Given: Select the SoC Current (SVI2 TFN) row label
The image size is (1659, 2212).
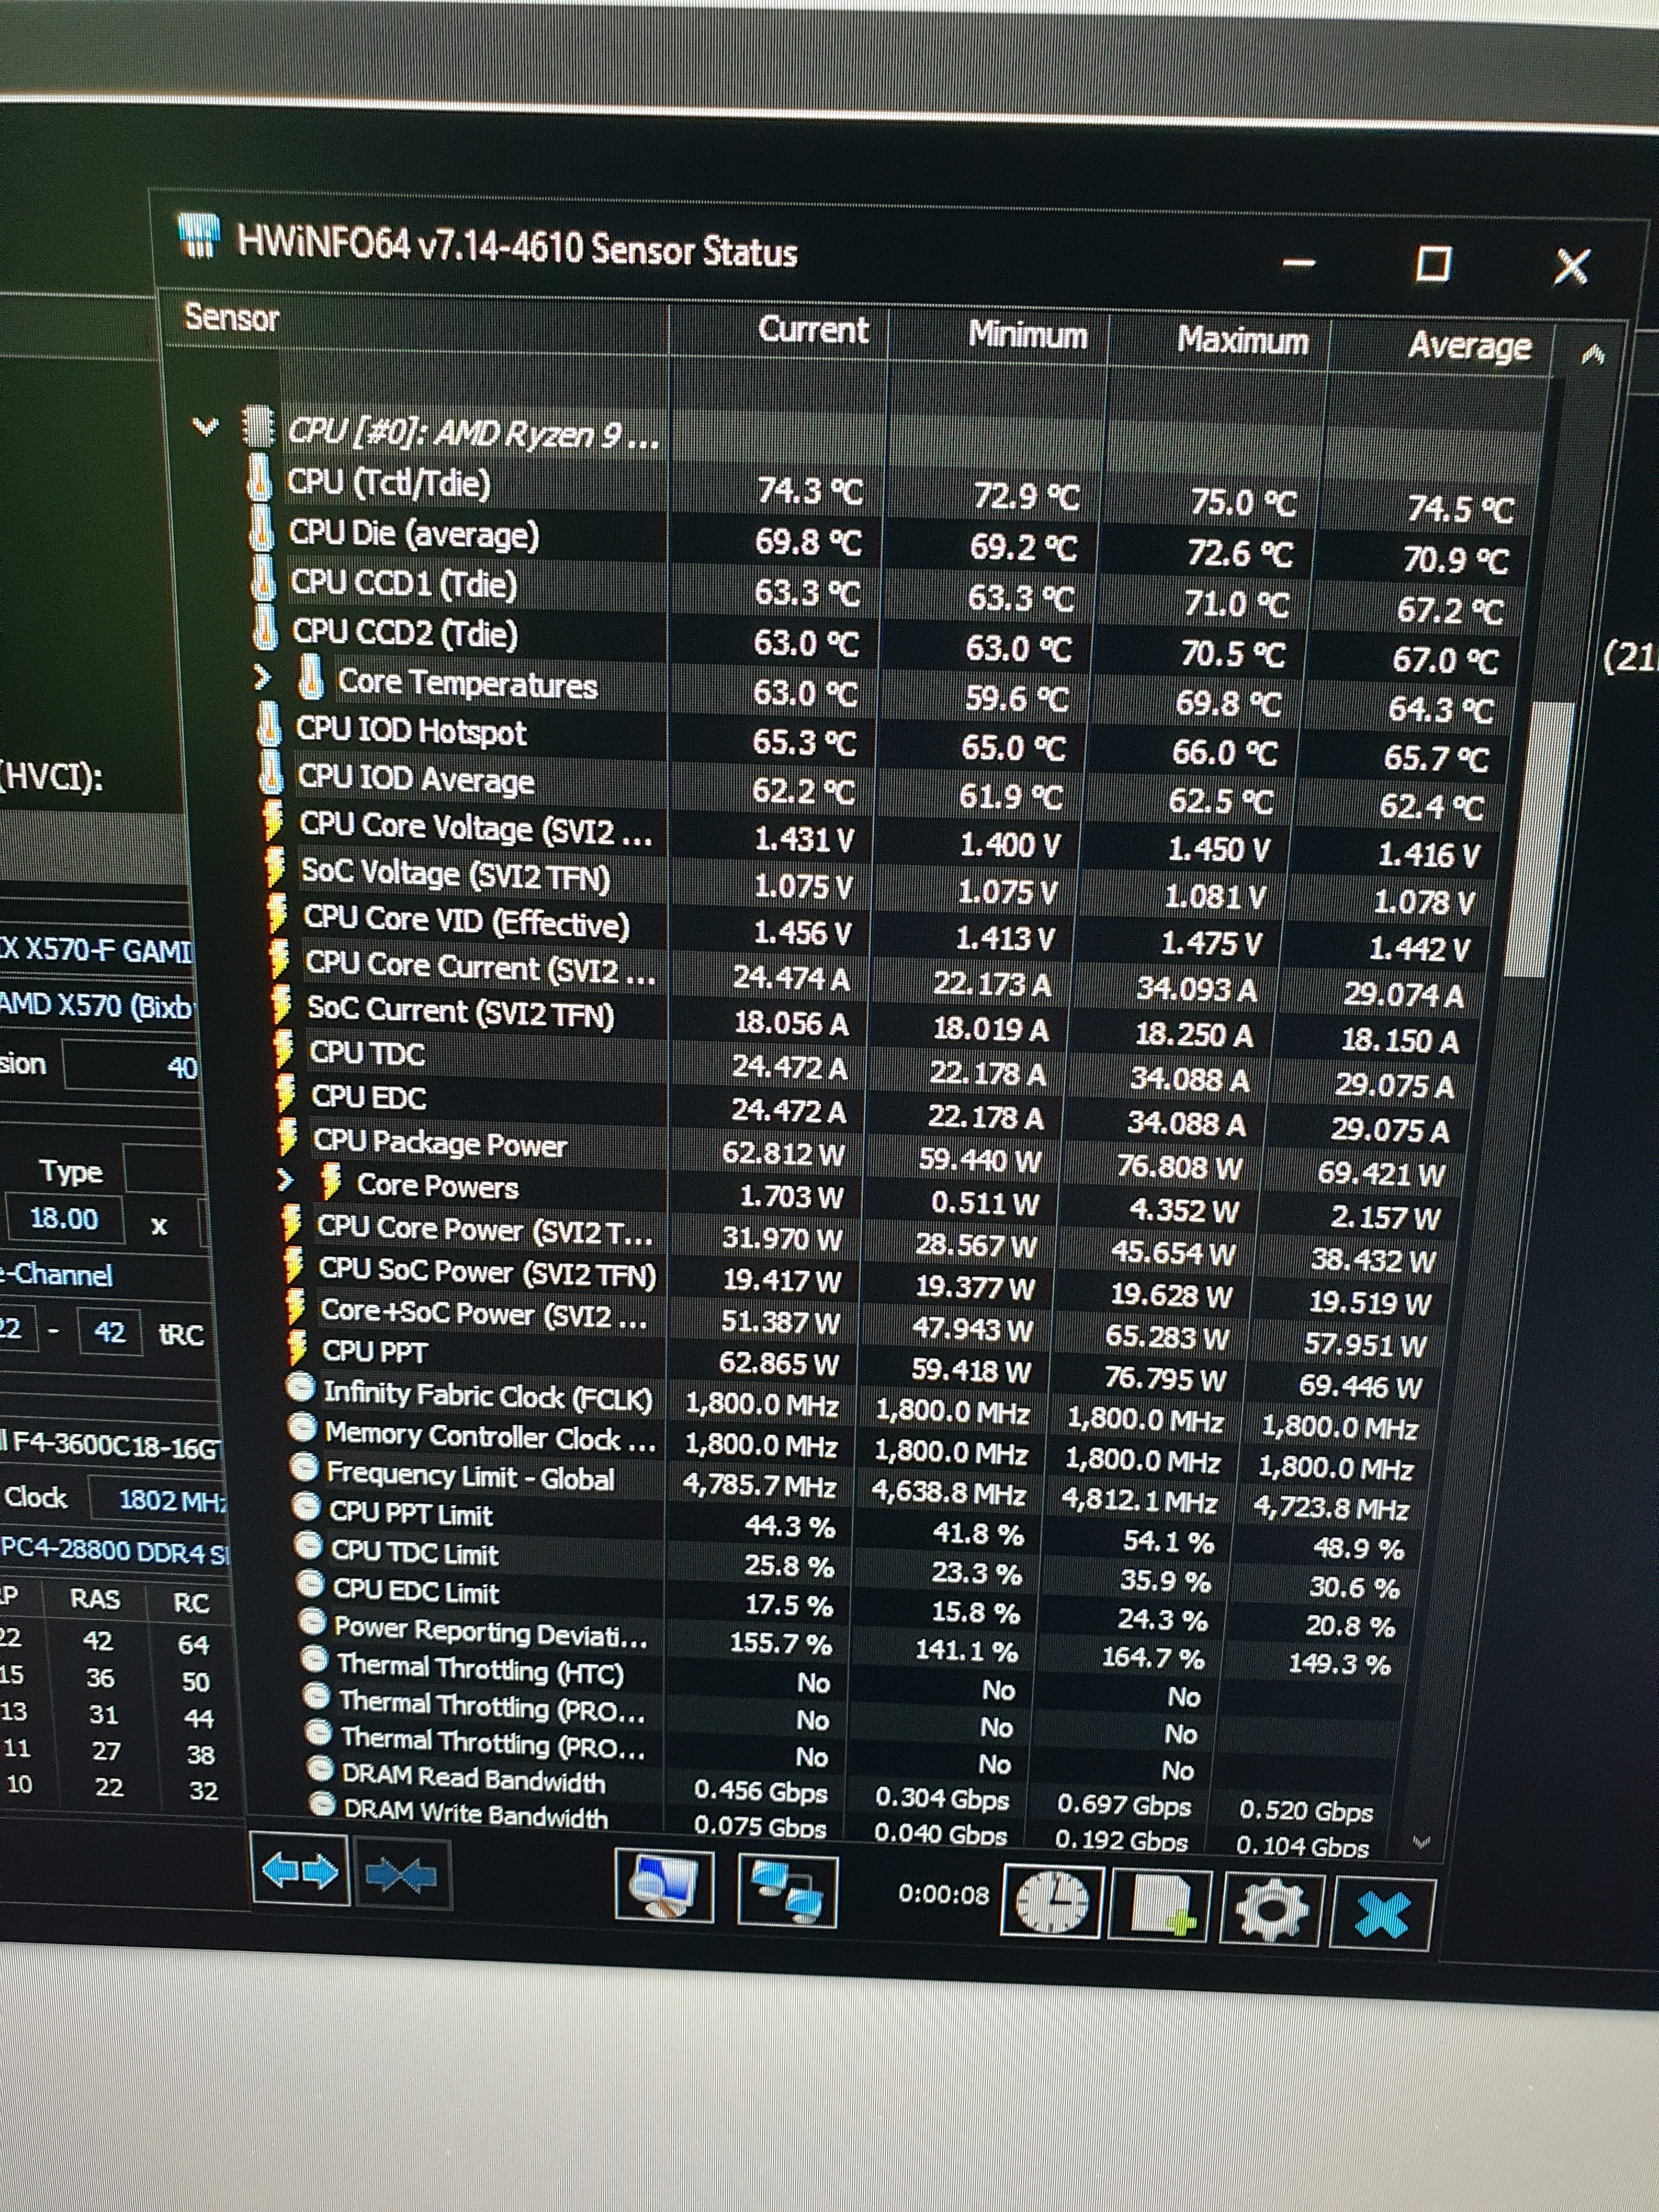Looking at the screenshot, I should (460, 1011).
